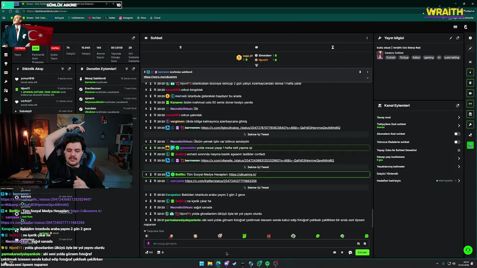Open Yapay Zeka ile Sohbet Denetimi
This screenshot has height=268, width=477.
tap(418, 150)
